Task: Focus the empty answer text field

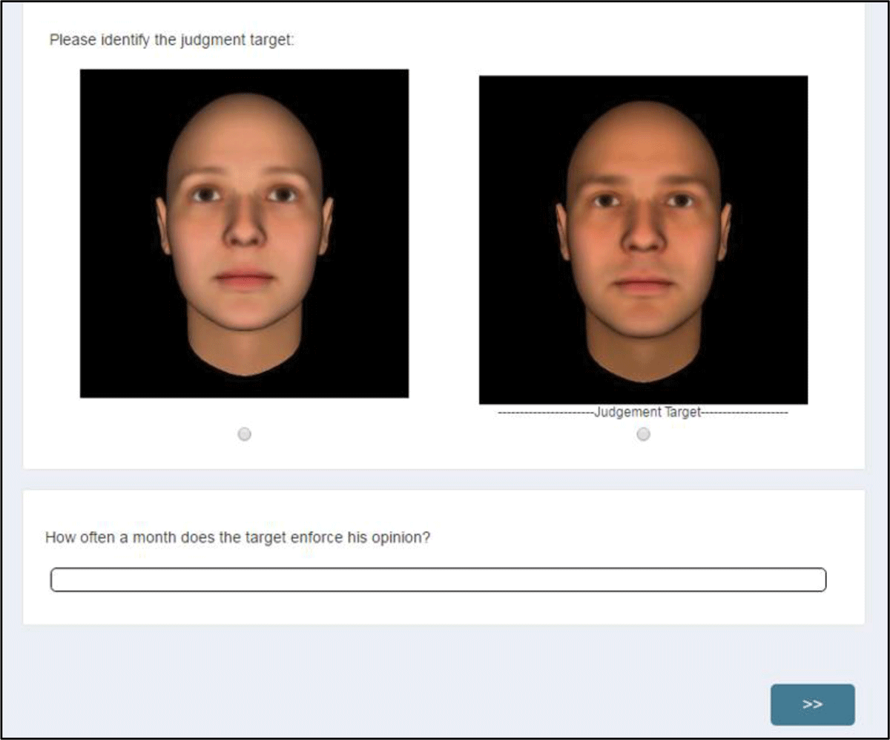Action: [x=438, y=580]
